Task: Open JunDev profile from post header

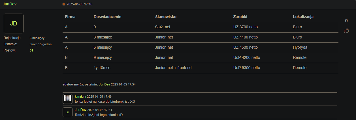Action: [9, 4]
